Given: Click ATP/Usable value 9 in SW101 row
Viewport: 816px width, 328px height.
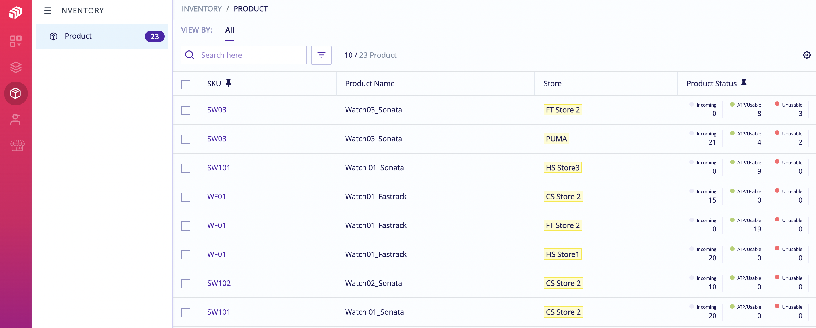Looking at the screenshot, I should tap(759, 171).
